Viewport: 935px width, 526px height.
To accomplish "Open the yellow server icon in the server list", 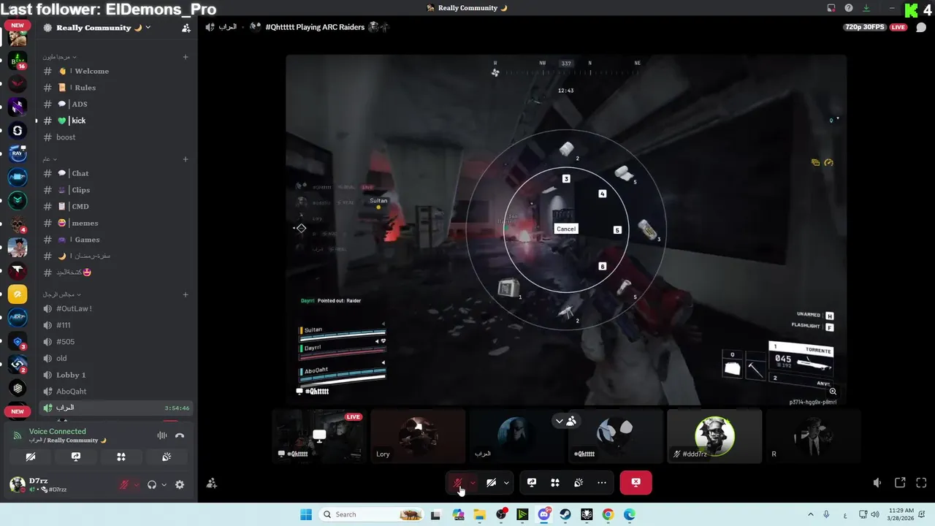I will click(18, 294).
